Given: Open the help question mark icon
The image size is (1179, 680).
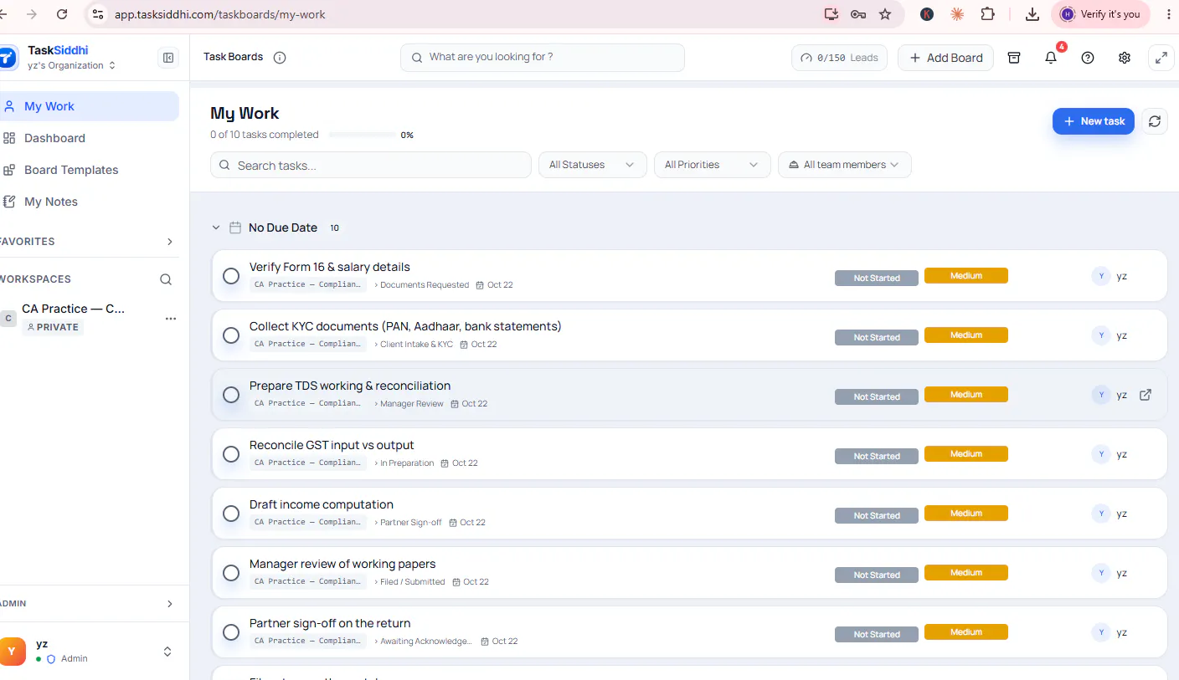Looking at the screenshot, I should tap(1088, 58).
